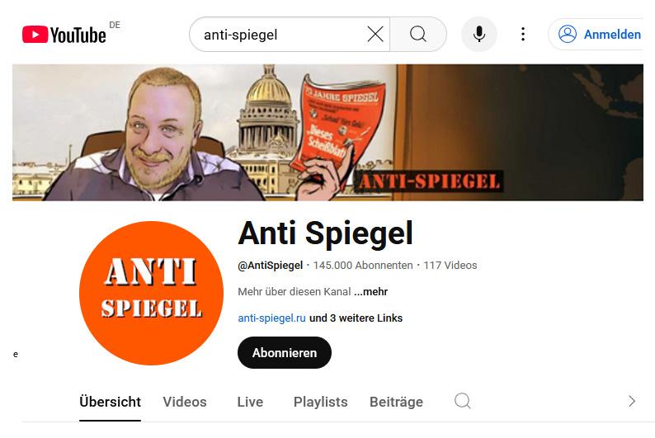Click the magnifying glass search button

[418, 35]
